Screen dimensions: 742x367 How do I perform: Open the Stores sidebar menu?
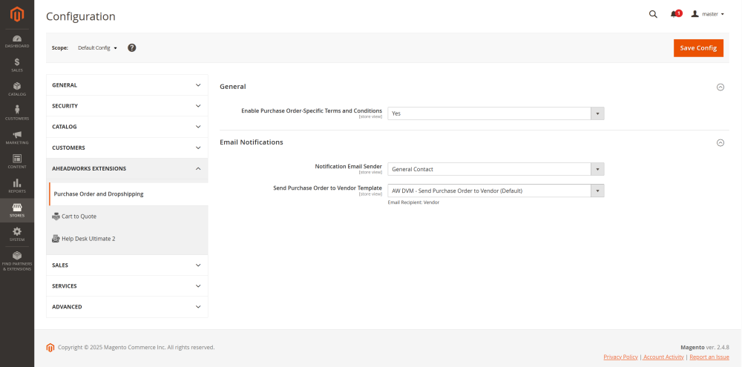click(17, 211)
